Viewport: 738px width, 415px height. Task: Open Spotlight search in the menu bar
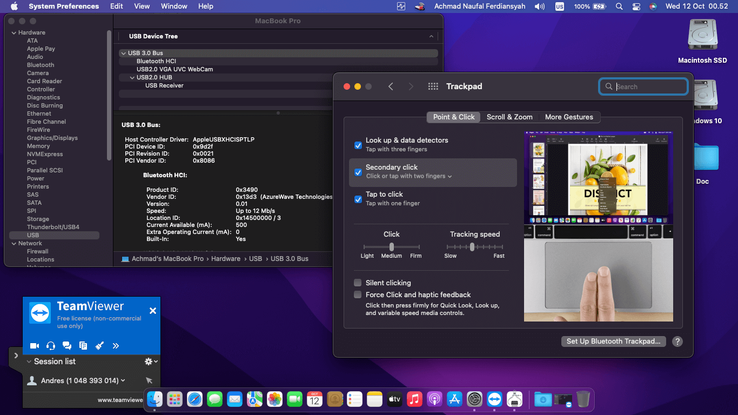[x=619, y=6]
